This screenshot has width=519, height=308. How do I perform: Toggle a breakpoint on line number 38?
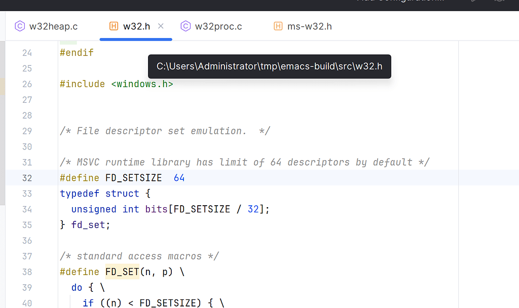[x=27, y=272]
